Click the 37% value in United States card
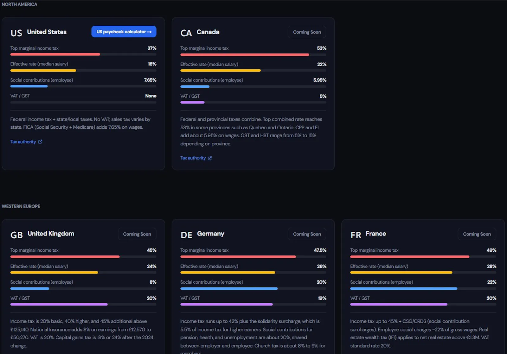 pyautogui.click(x=152, y=48)
